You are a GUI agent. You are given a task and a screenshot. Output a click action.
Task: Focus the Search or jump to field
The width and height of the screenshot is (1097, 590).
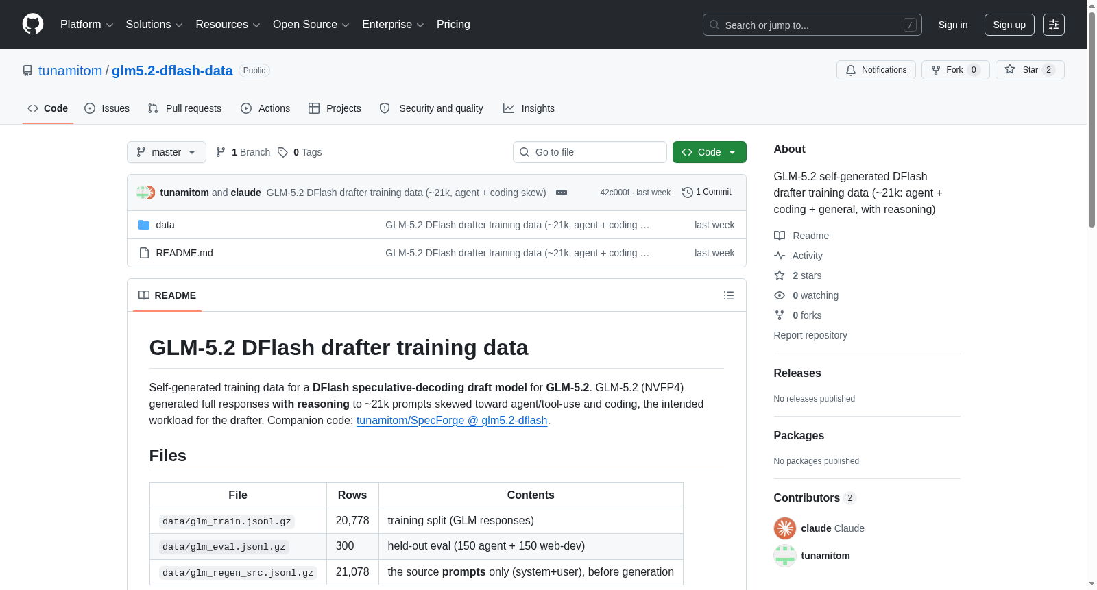point(812,25)
